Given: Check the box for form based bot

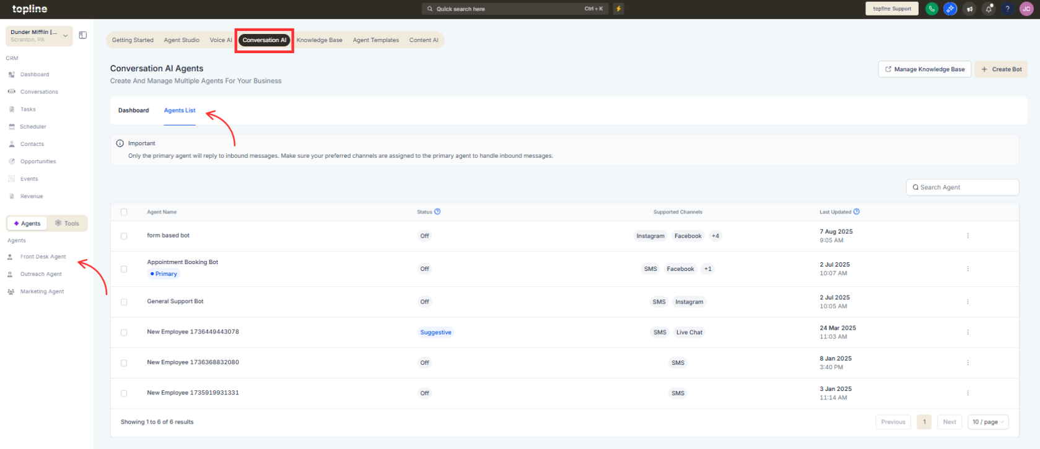Looking at the screenshot, I should tap(124, 236).
